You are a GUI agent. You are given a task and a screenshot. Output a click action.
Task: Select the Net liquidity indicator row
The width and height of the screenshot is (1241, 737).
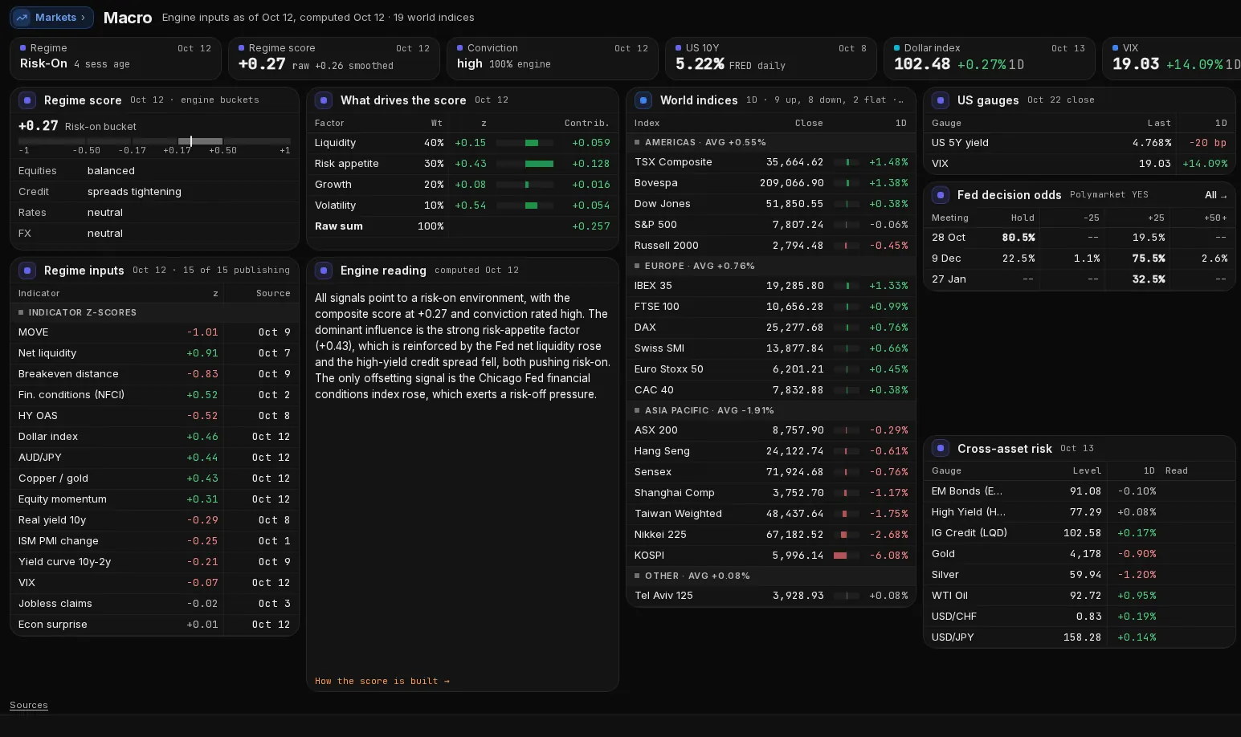click(x=154, y=353)
